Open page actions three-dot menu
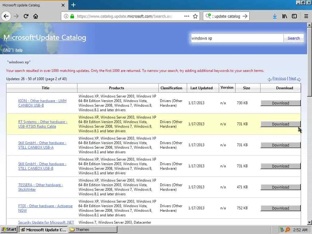 [x=187, y=16]
